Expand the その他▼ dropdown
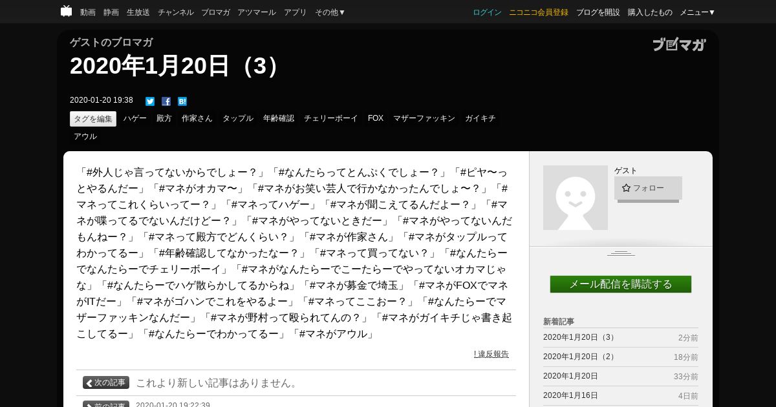The image size is (776, 407). (330, 12)
